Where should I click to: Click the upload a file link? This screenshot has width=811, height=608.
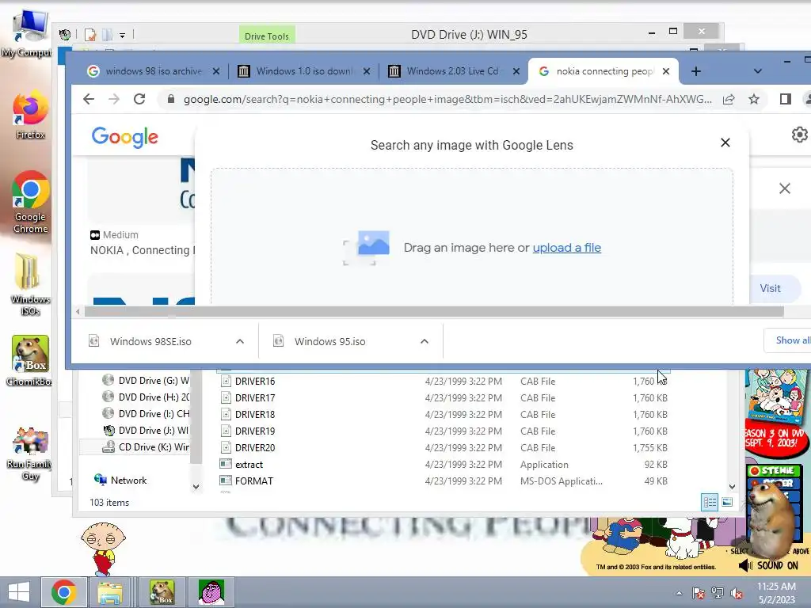tap(567, 248)
